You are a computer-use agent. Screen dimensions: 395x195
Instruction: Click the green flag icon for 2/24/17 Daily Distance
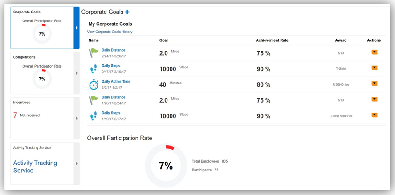coord(94,53)
